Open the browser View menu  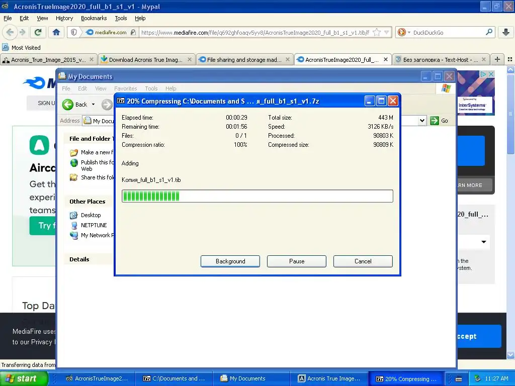(42, 18)
